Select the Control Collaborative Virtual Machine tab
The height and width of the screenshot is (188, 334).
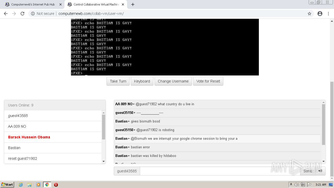tap(96, 4)
